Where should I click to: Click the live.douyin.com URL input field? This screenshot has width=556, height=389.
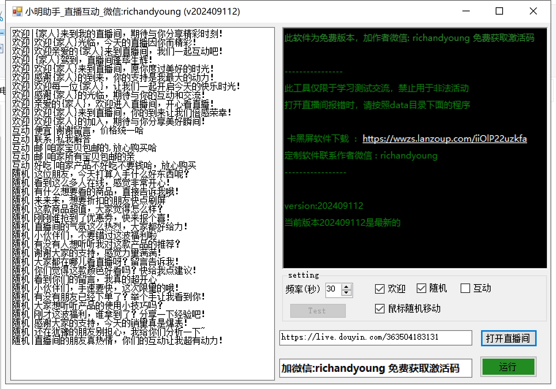375,337
